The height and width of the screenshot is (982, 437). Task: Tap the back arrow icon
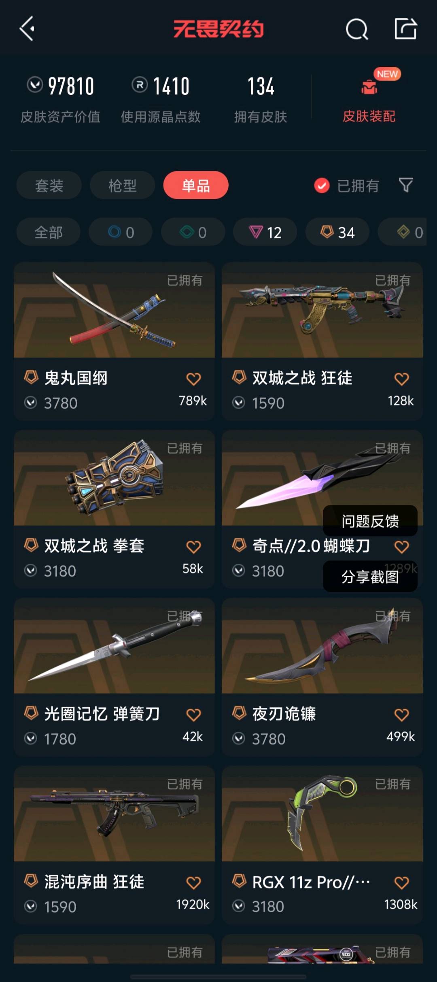tap(27, 29)
